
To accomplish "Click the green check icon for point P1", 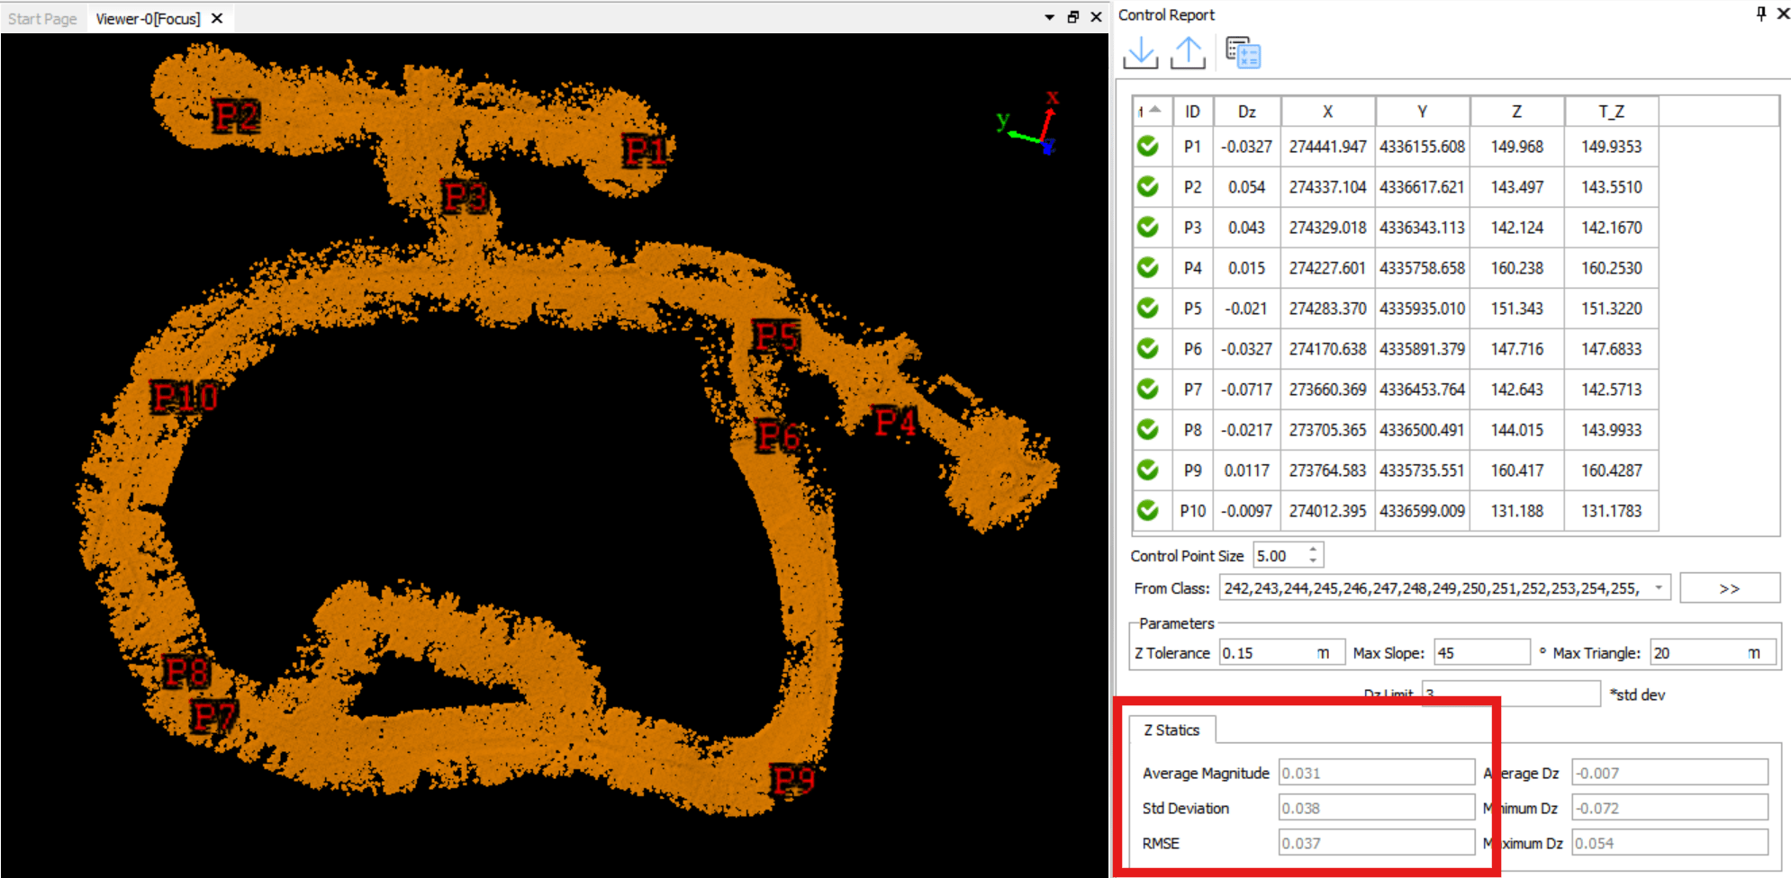I will pos(1149,146).
